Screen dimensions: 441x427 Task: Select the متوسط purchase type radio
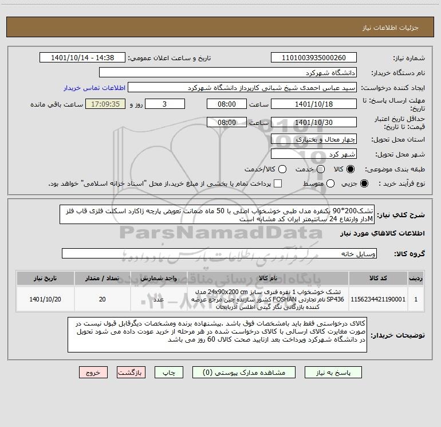tap(330, 184)
